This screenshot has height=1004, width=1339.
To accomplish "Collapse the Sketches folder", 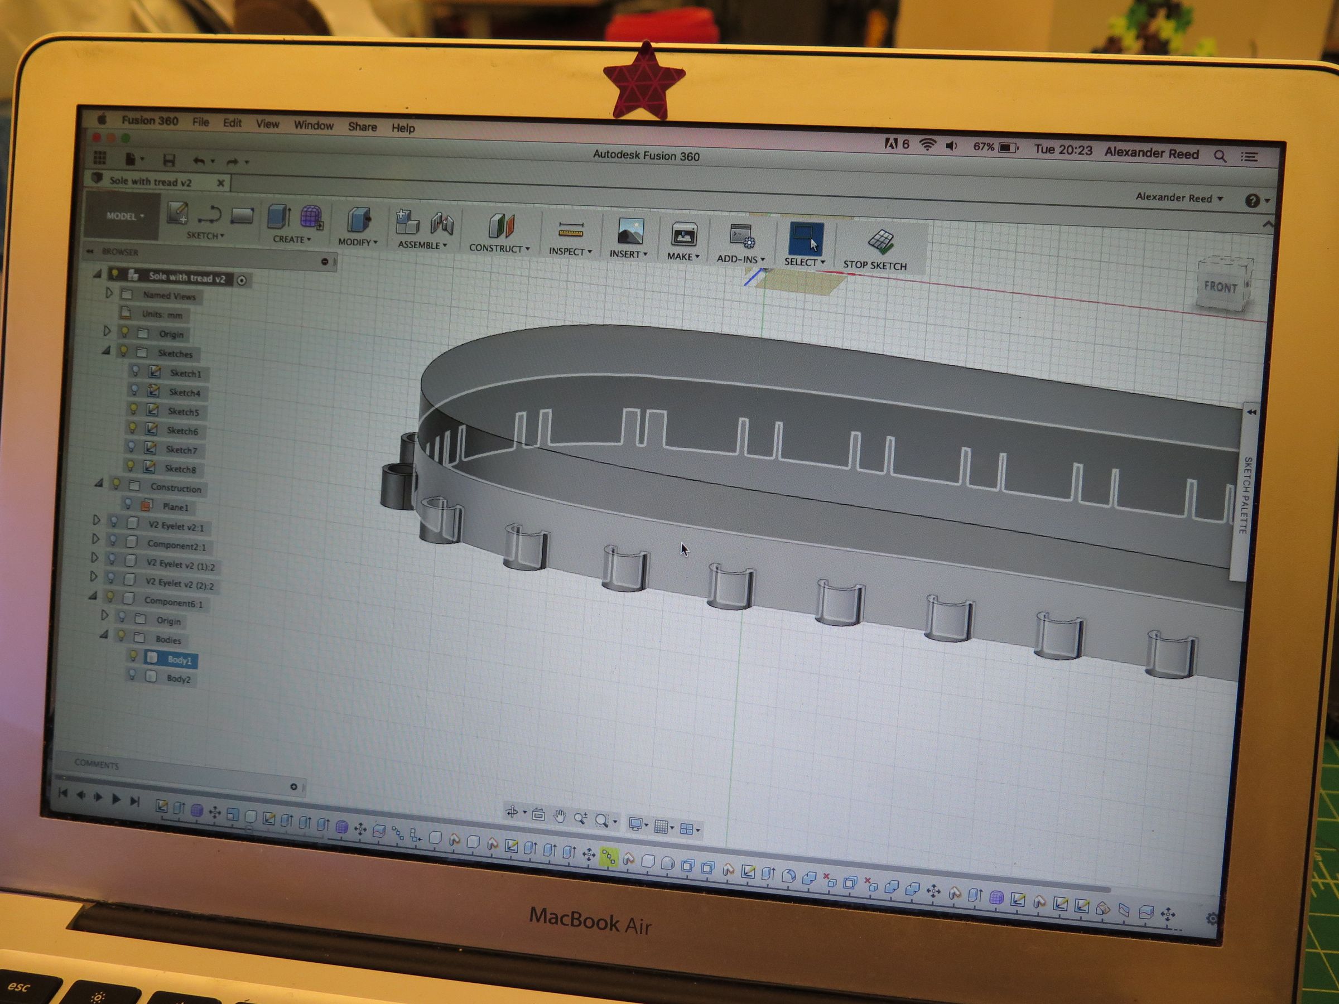I will (x=106, y=350).
